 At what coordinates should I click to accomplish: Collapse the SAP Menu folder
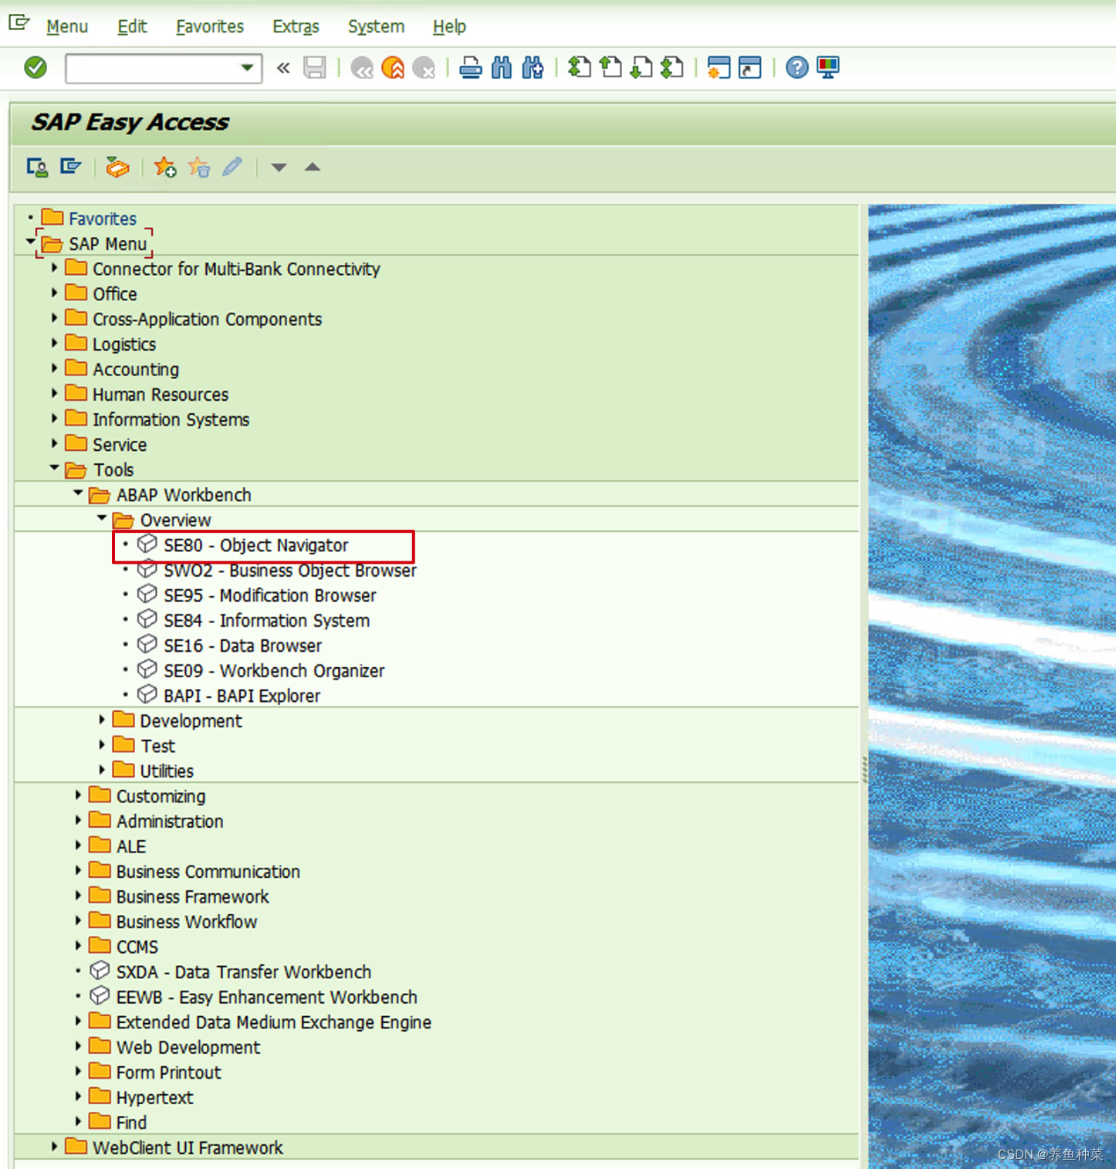pyautogui.click(x=29, y=242)
